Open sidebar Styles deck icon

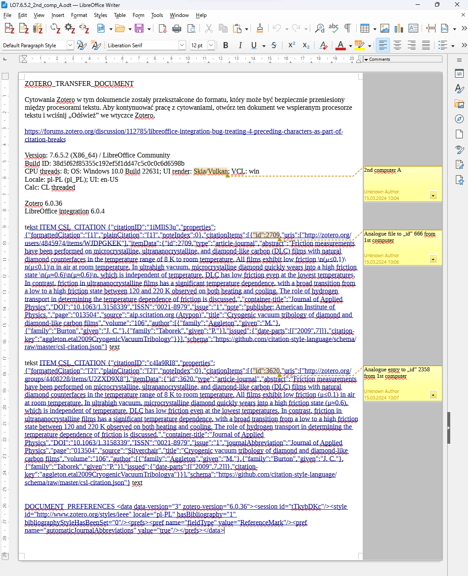(459, 88)
